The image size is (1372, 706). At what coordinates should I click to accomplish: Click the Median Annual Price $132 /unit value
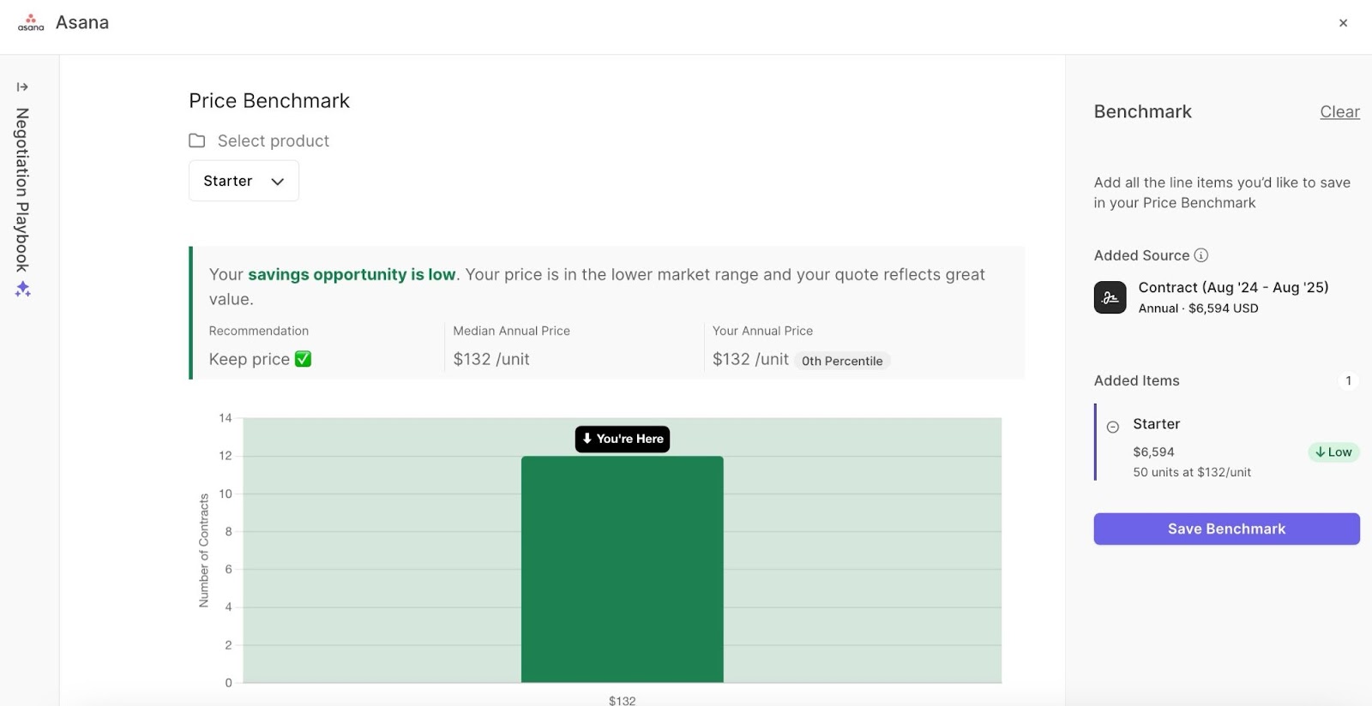click(x=491, y=359)
